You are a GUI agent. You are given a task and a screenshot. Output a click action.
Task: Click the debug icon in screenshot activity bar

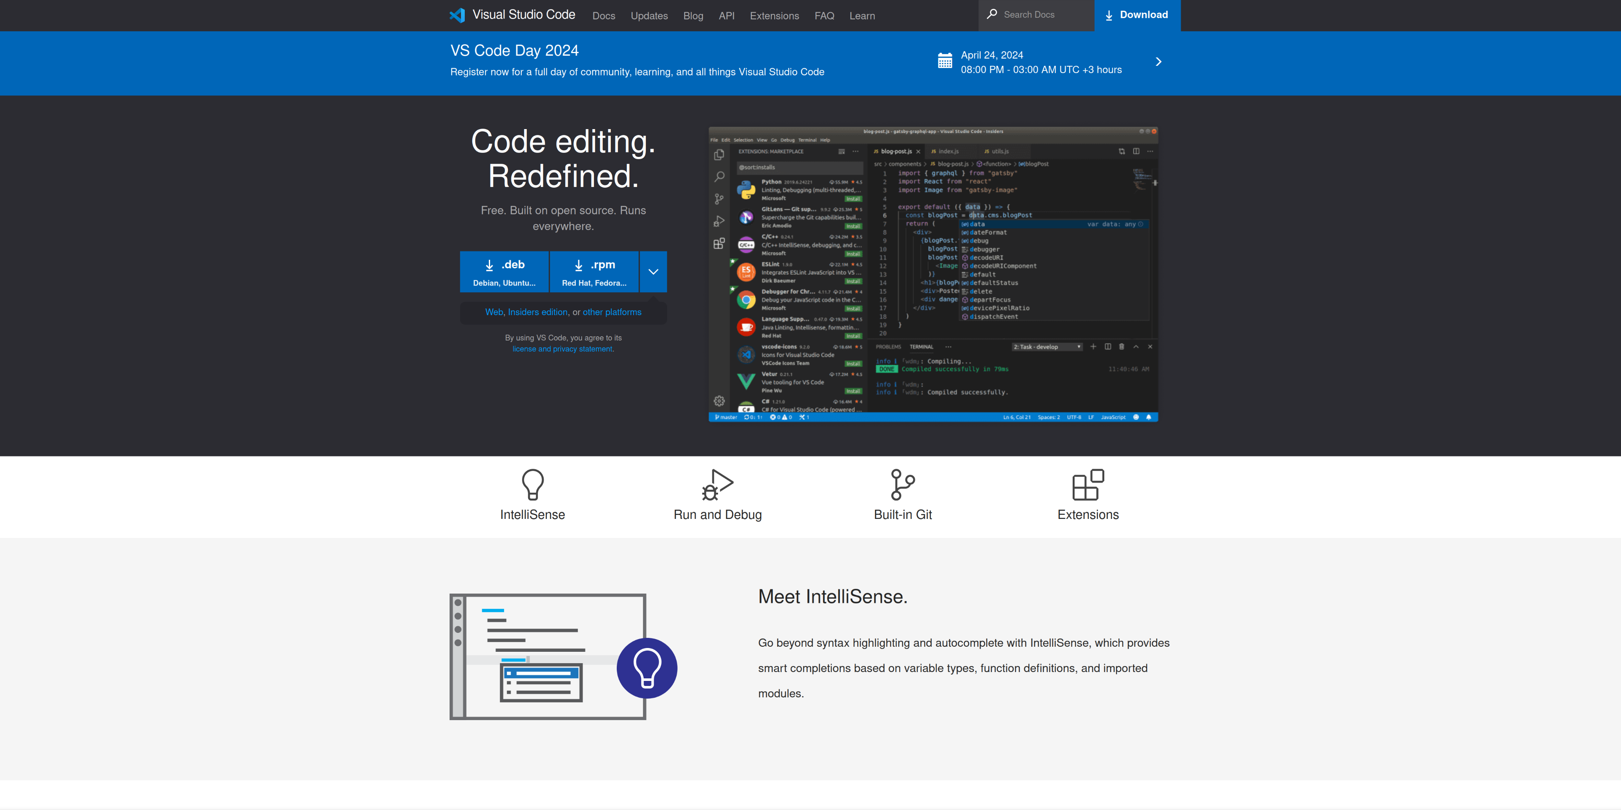click(x=719, y=221)
